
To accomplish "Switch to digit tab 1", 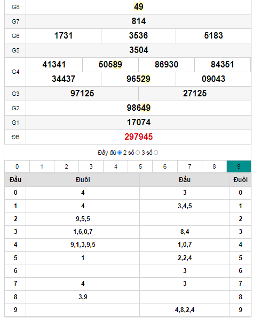I will coord(42,166).
